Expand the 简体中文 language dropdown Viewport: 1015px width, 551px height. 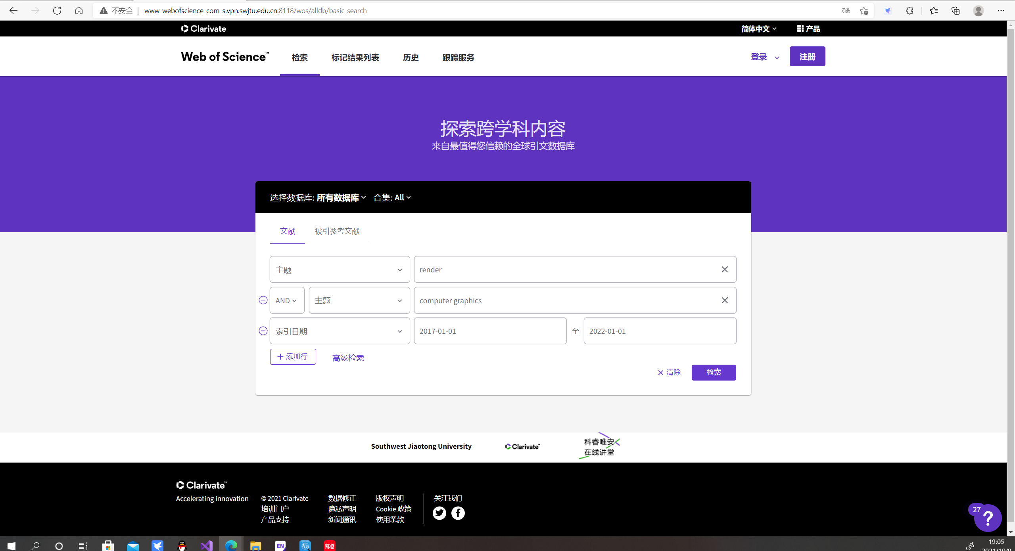(759, 29)
